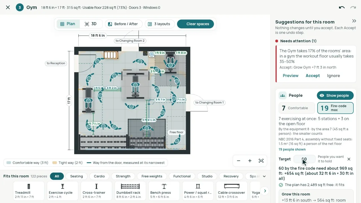Click the fit-to-screen icon
This screenshot has height=203, width=361.
(261, 161)
